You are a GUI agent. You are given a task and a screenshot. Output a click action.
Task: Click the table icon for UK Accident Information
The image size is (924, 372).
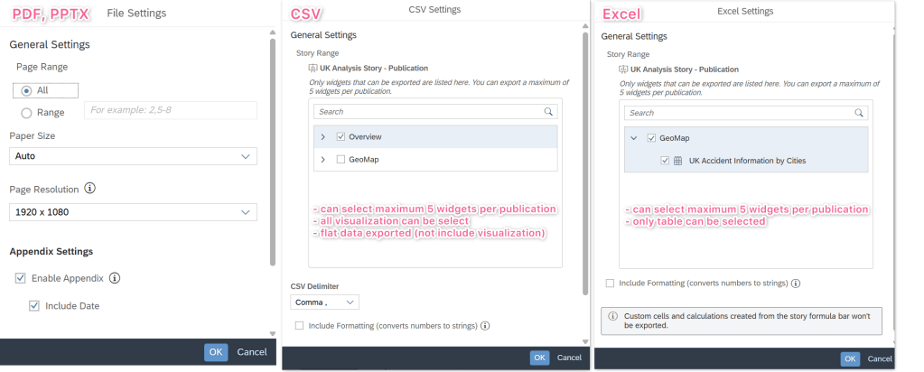coord(677,161)
